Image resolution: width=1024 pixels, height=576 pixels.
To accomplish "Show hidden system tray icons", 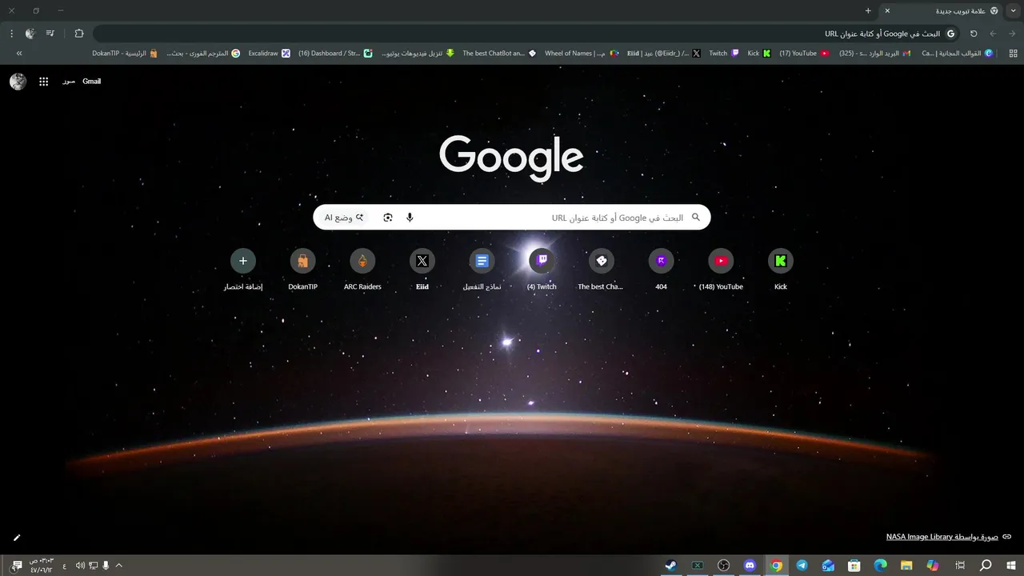I will [119, 566].
